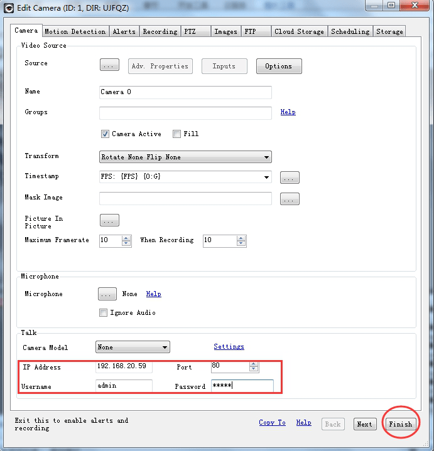Open Picture In Picture ellipsis button
This screenshot has width=434, height=451.
pos(109,221)
